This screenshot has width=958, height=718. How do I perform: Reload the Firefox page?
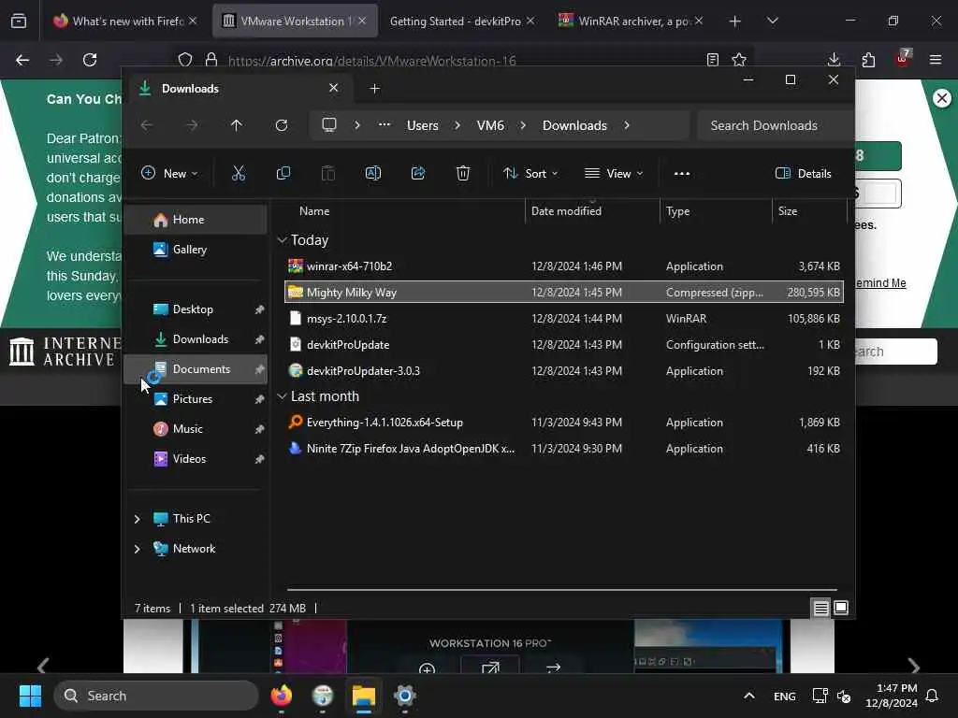pos(90,60)
